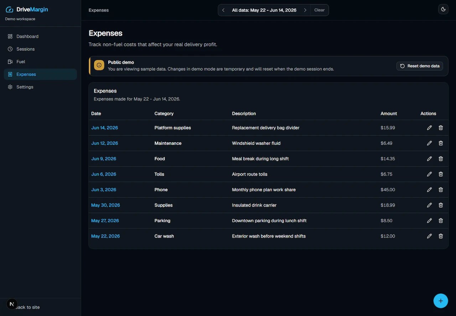456x316 pixels.
Task: Open the May 22, 2026 date link
Action: (105, 236)
